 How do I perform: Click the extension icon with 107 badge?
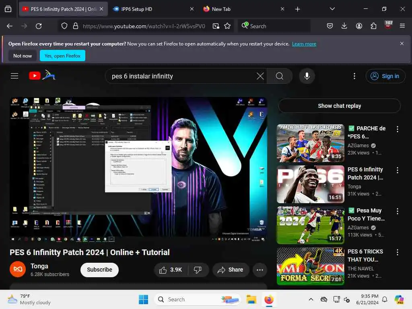pyautogui.click(x=388, y=25)
